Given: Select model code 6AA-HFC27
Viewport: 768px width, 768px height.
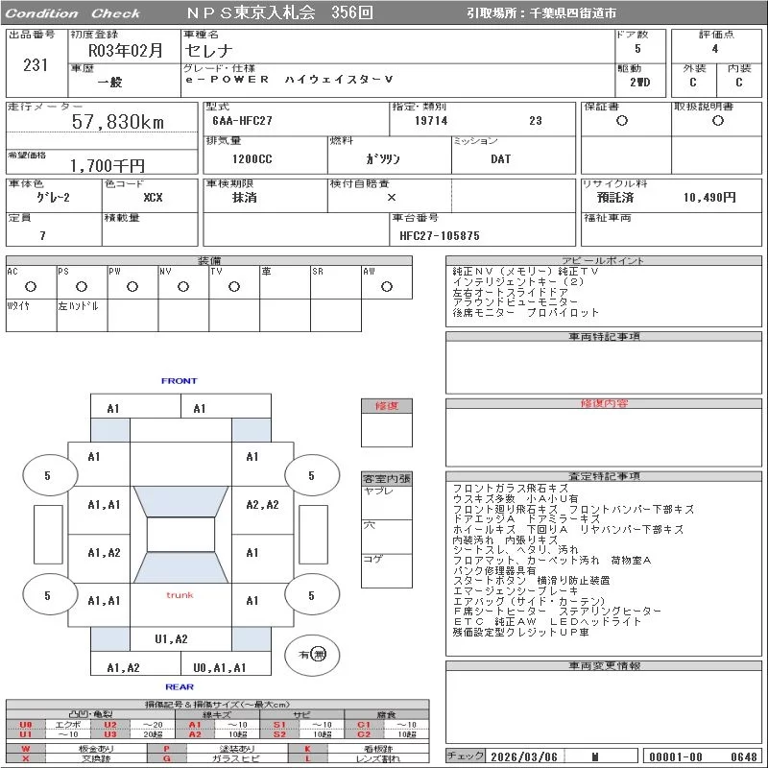Looking at the screenshot, I should coord(242,121).
